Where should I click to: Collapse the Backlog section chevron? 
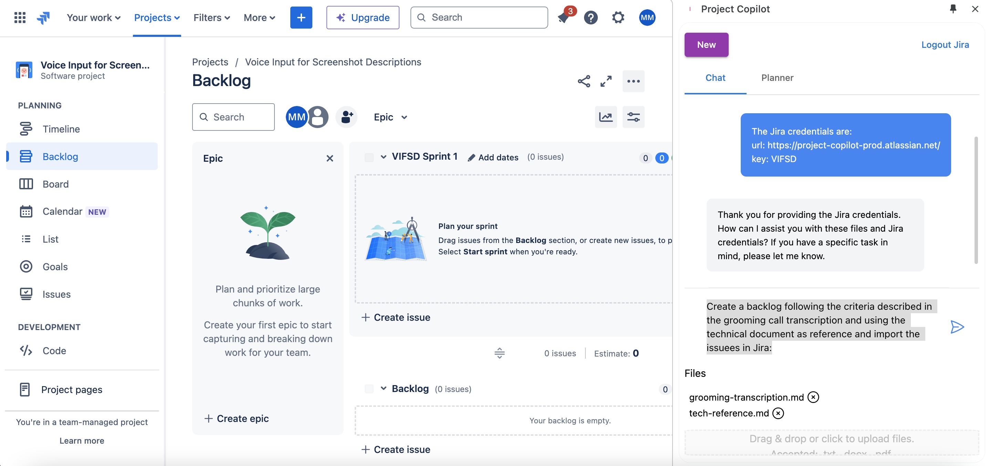[383, 389]
